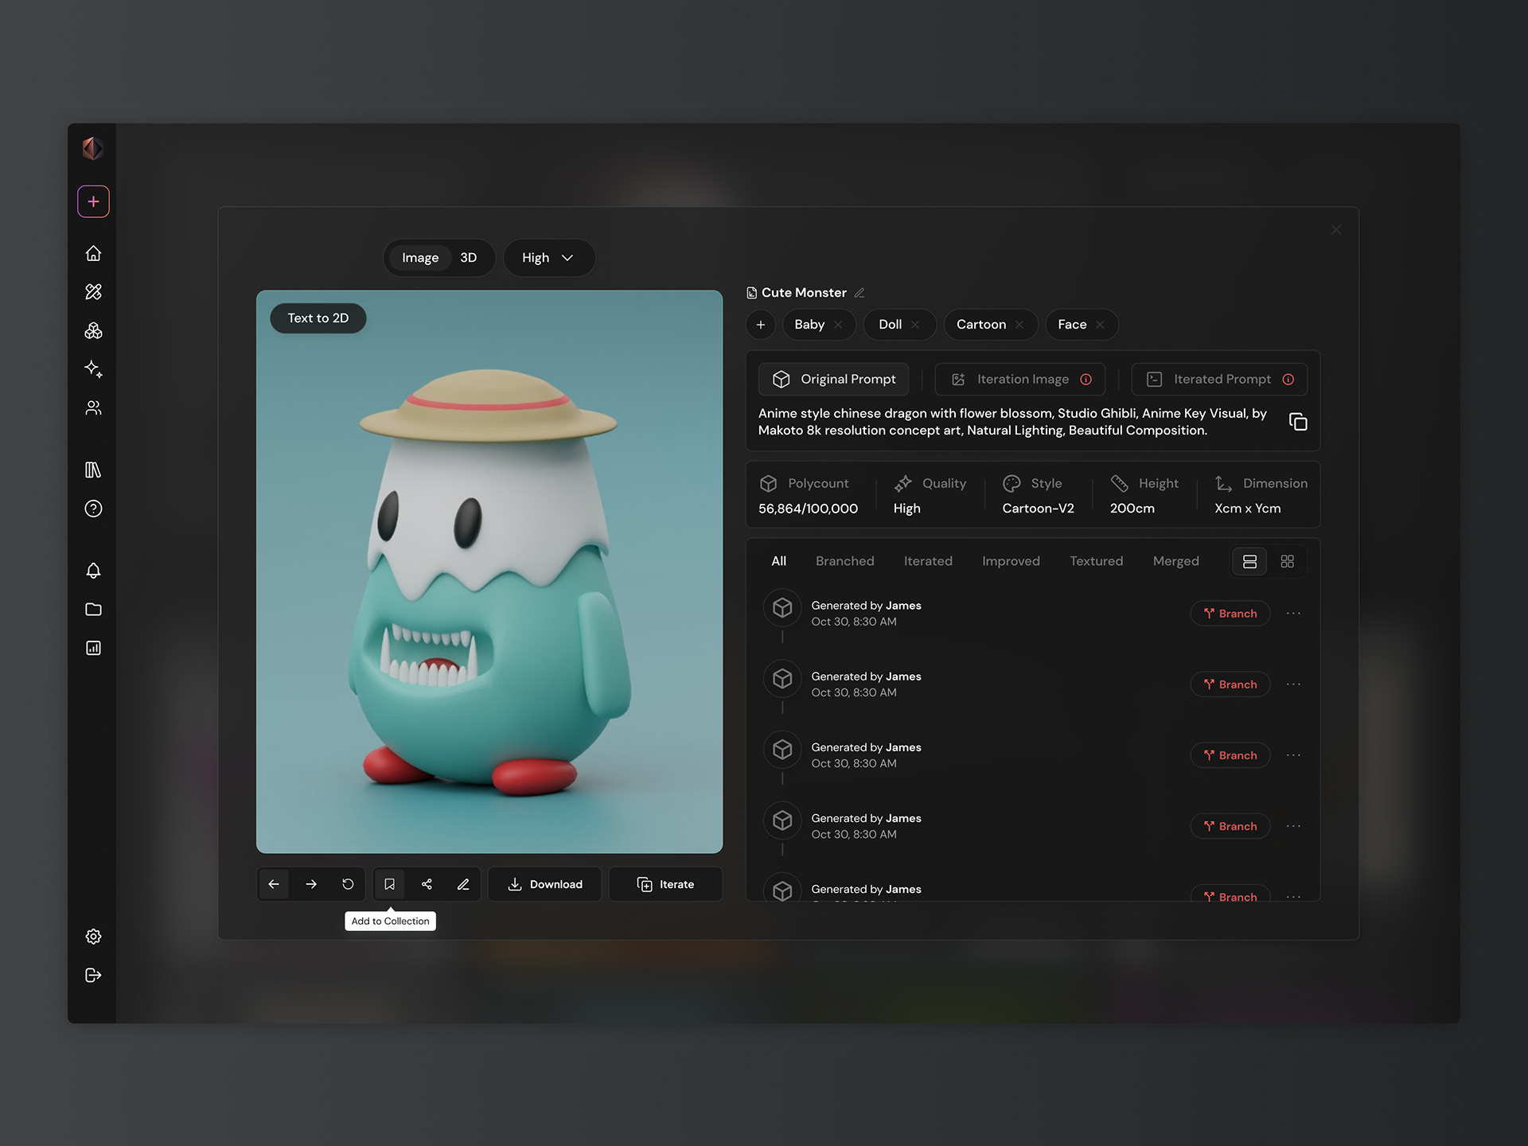
Task: Open more options for second James entry
Action: tap(1293, 684)
